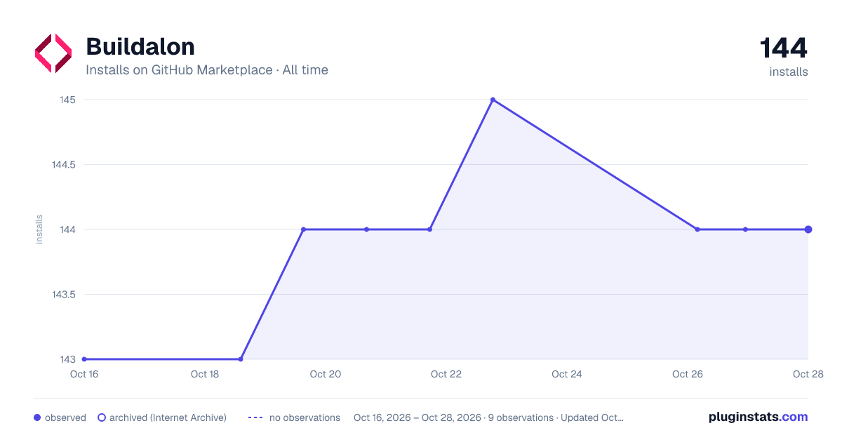Click the Buildalon title heading

(x=140, y=46)
